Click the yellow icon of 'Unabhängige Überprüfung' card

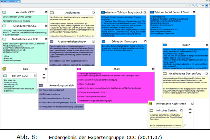[x=165, y=74]
